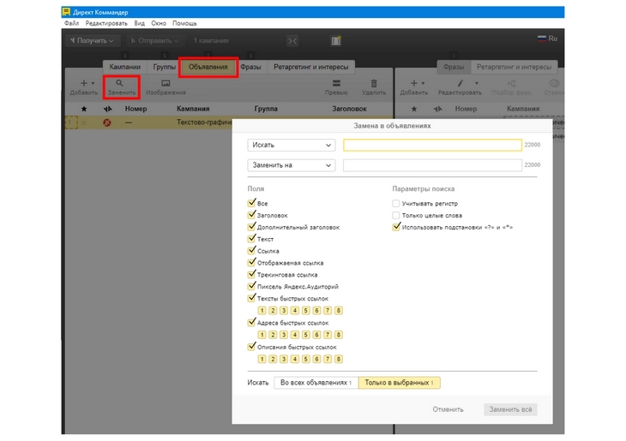Expand the arrow next to right-panel Добавить
Image resolution: width=626 pixels, height=441 pixels.
point(423,83)
